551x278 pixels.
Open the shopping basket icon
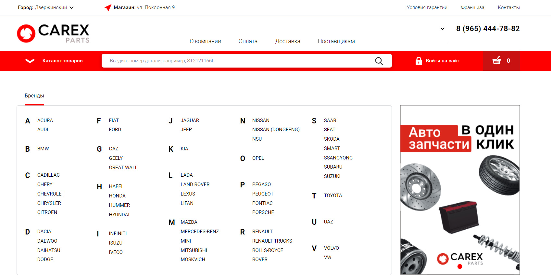[497, 60]
